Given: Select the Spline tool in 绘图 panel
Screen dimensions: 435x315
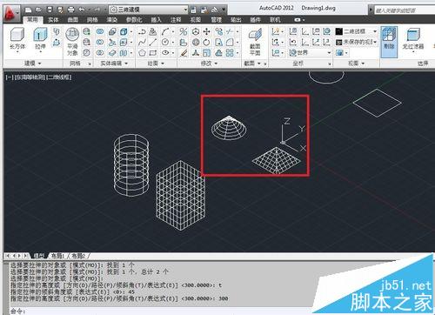Looking at the screenshot, I should pos(142,43).
